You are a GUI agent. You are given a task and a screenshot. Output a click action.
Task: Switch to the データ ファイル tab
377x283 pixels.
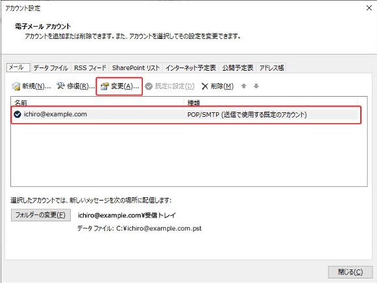51,68
